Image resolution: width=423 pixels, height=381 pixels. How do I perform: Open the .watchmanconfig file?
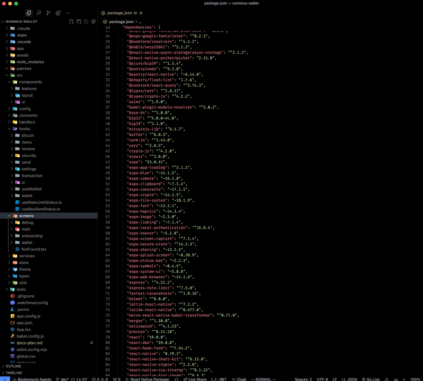tap(48, 303)
